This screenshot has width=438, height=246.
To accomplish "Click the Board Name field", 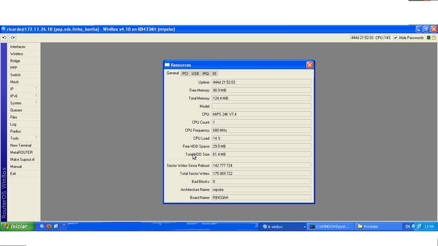I will tap(262, 197).
